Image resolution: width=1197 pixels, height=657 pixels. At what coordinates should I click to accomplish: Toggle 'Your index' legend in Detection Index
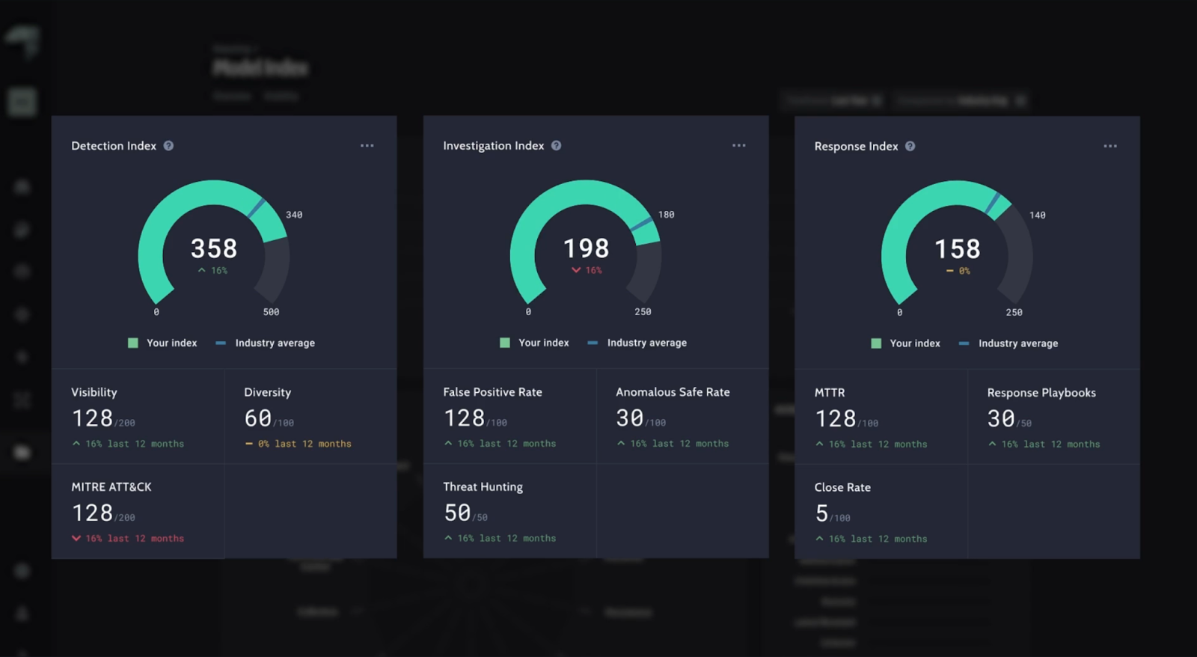tap(163, 343)
